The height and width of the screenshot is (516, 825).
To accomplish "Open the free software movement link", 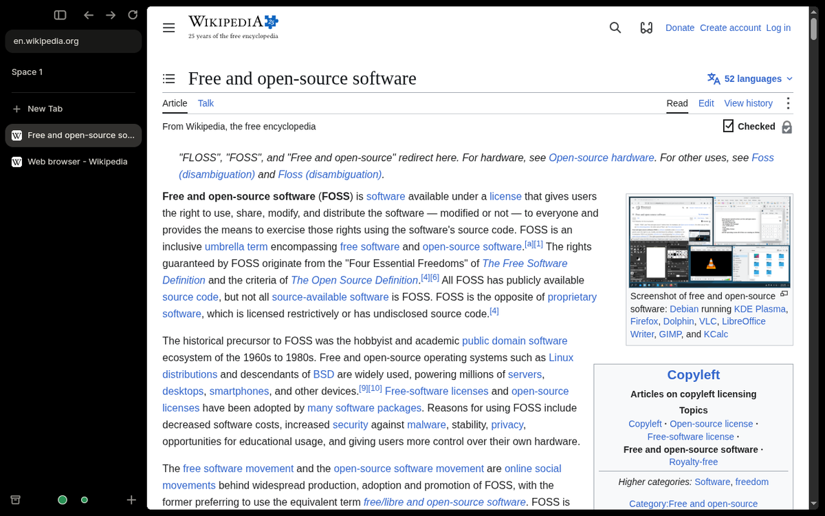I will (x=238, y=469).
